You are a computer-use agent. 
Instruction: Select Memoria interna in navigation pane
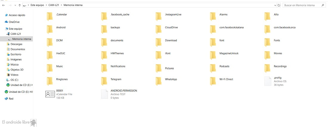(x=16, y=39)
